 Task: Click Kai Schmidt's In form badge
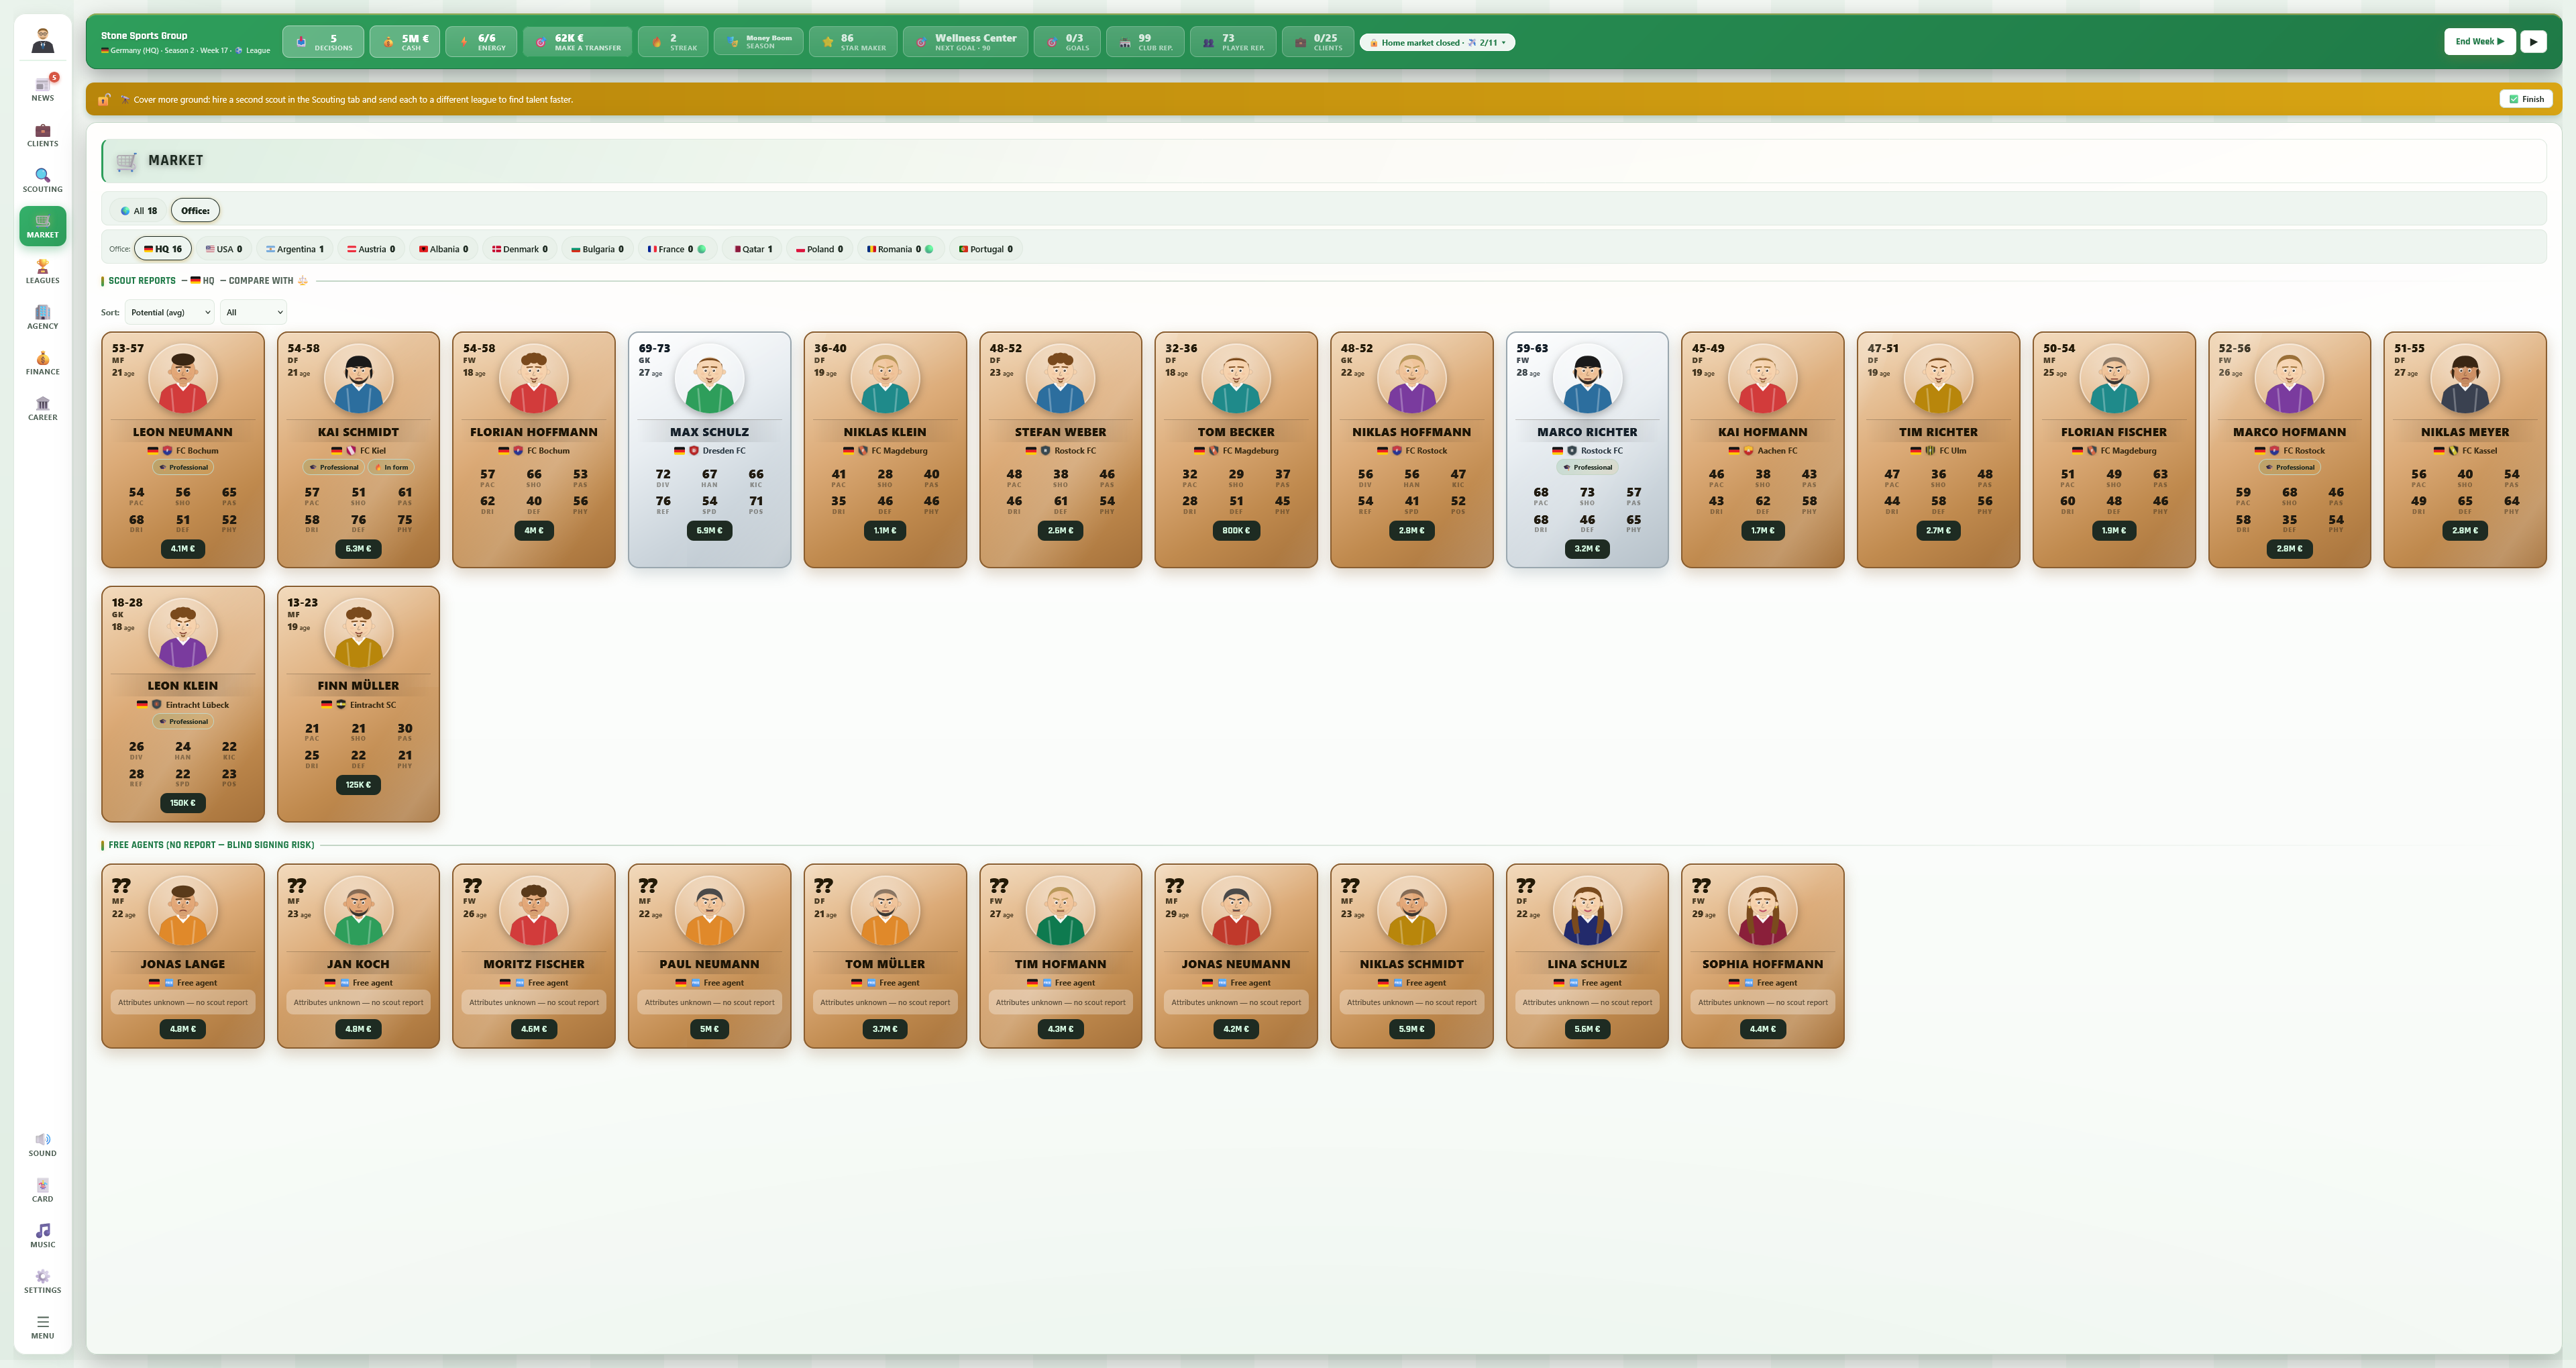click(x=392, y=467)
